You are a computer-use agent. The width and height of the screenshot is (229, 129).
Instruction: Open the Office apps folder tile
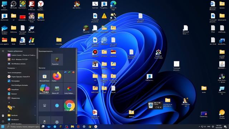(x=69, y=76)
